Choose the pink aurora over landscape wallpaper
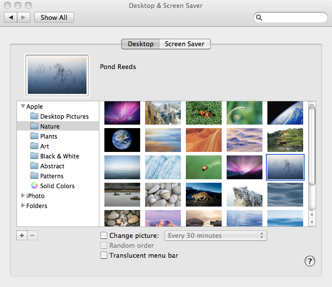The width and height of the screenshot is (332, 287). pos(245,167)
